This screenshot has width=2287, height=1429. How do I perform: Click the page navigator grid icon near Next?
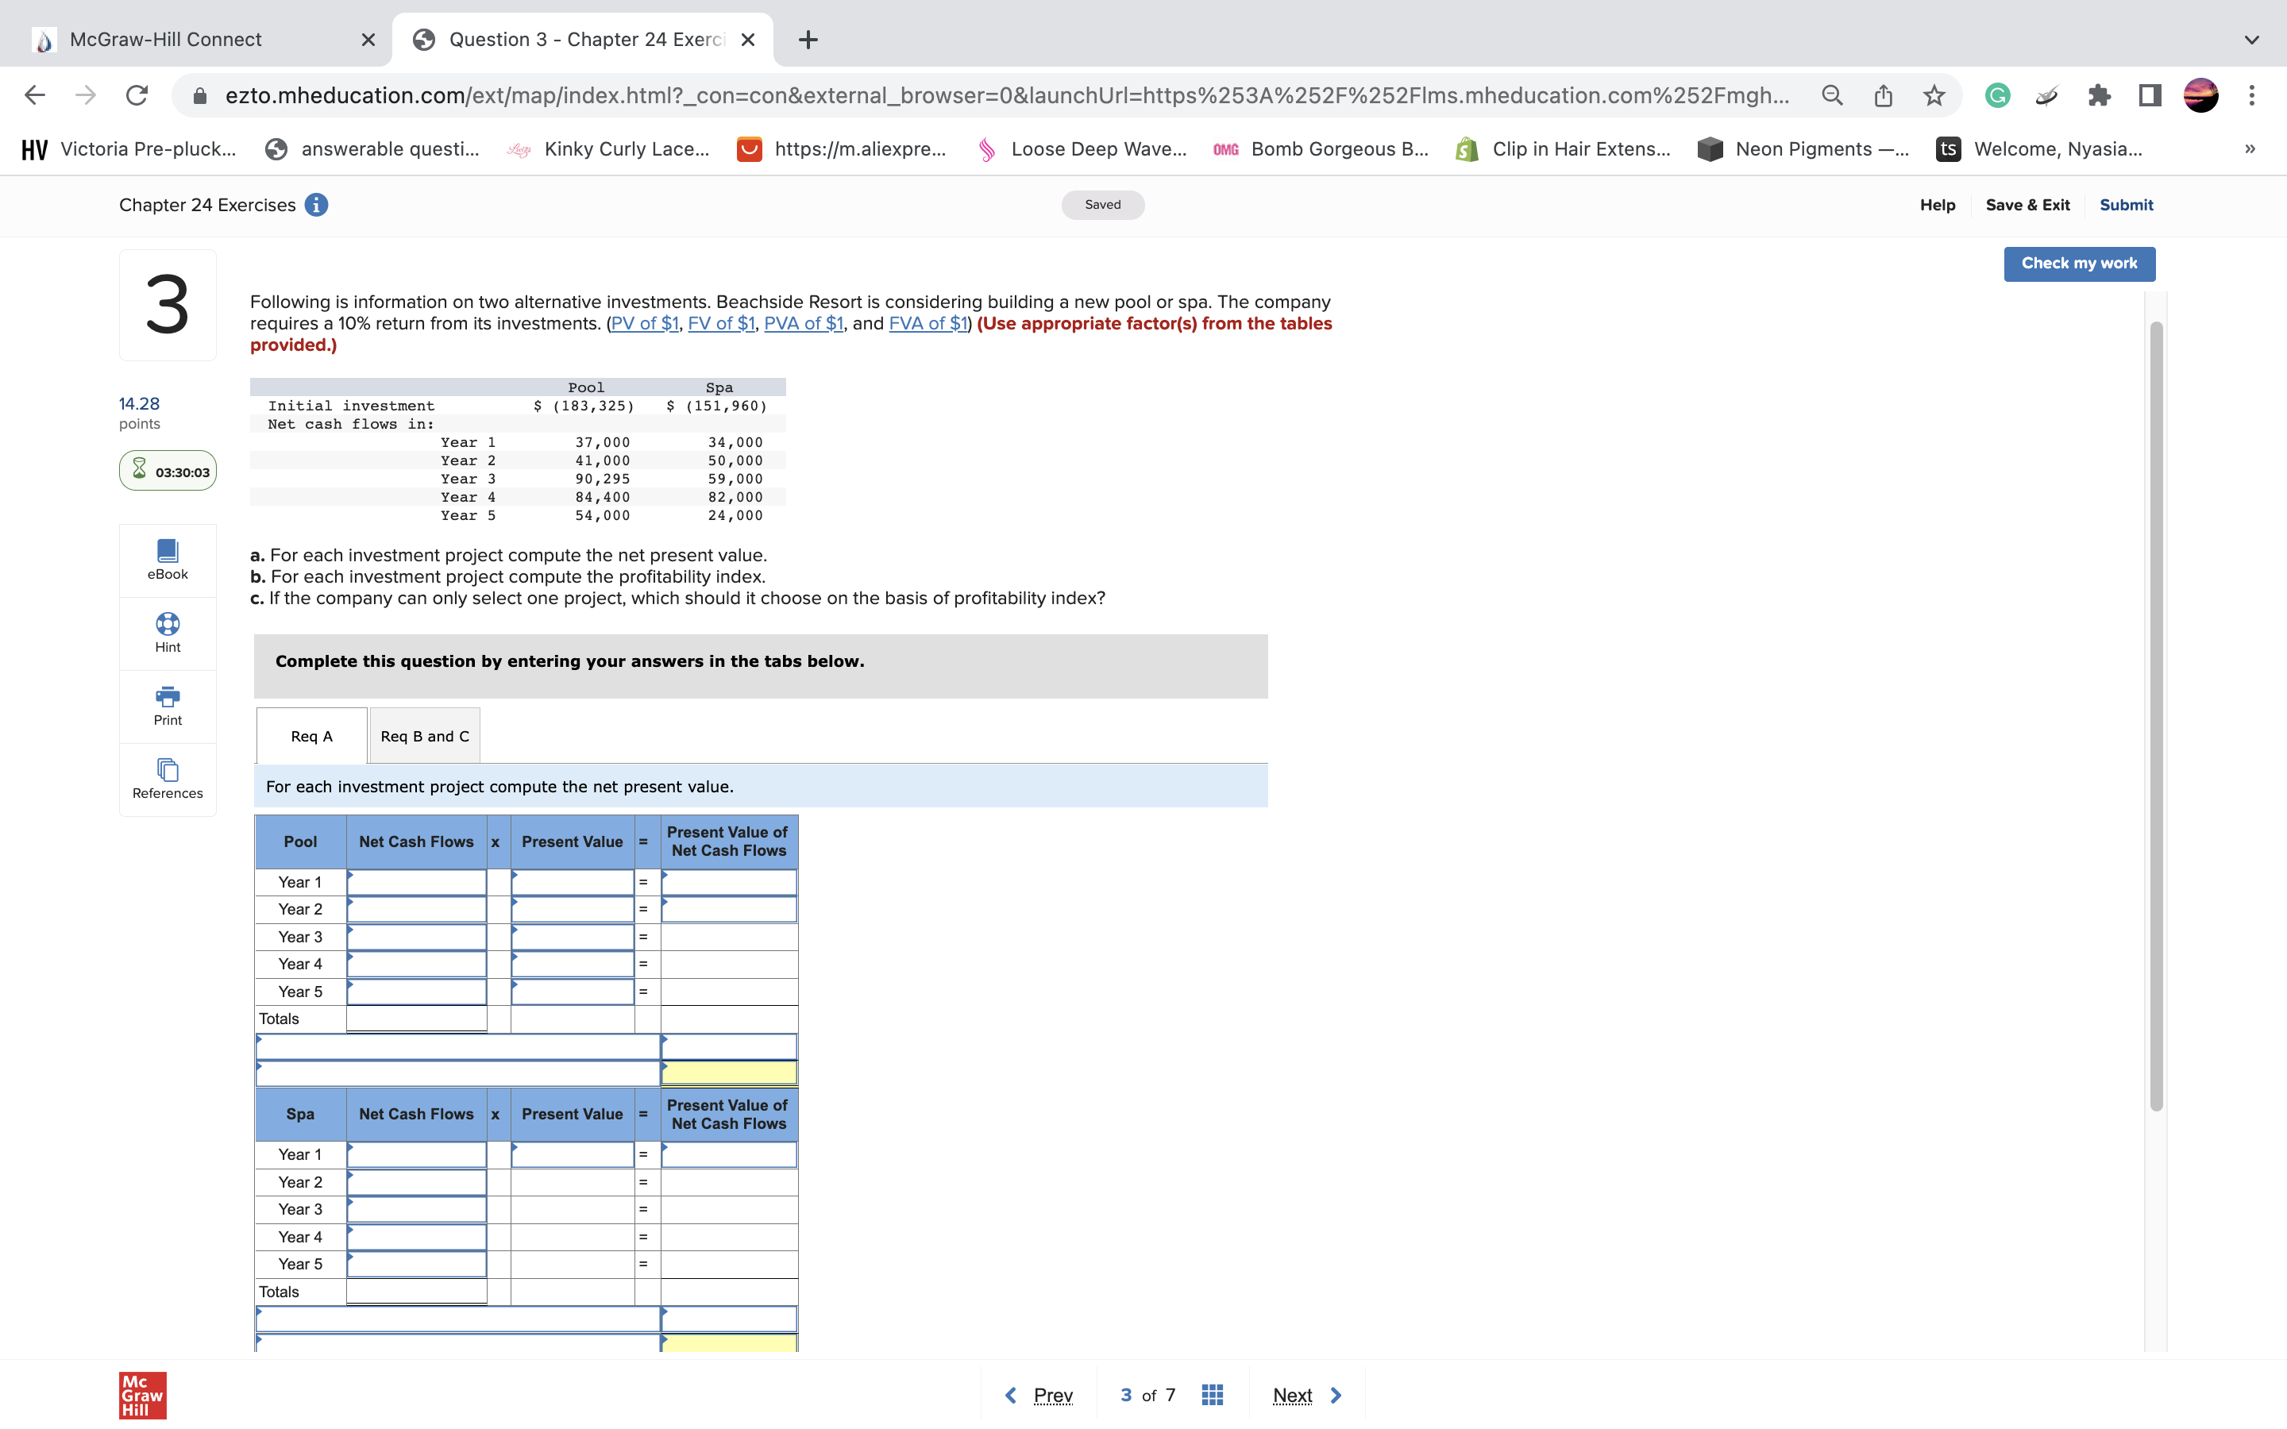[1213, 1394]
